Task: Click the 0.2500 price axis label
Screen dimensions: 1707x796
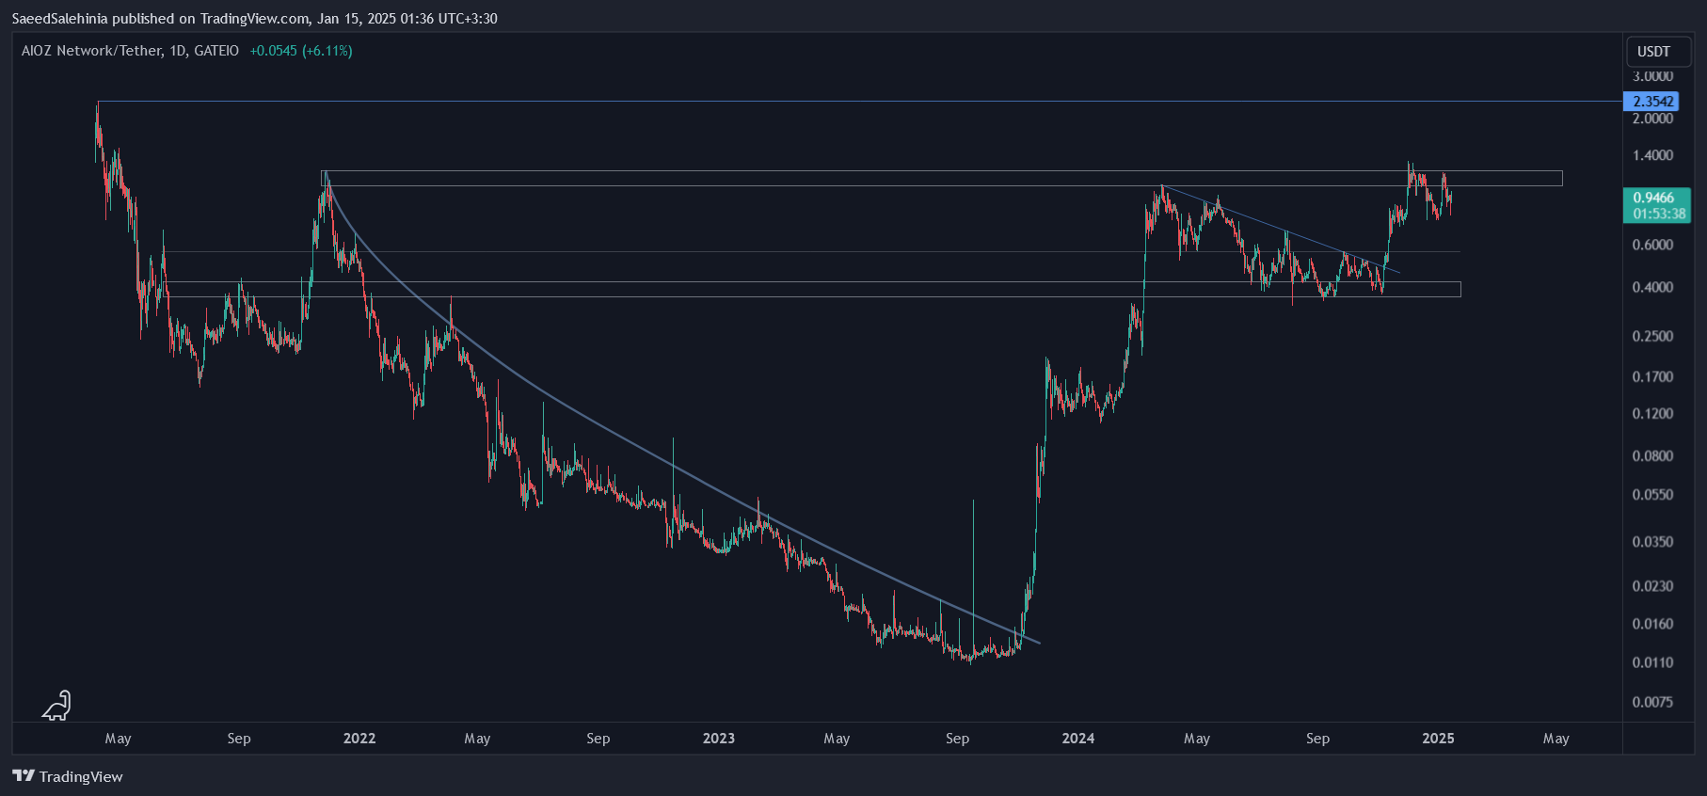Action: point(1652,336)
